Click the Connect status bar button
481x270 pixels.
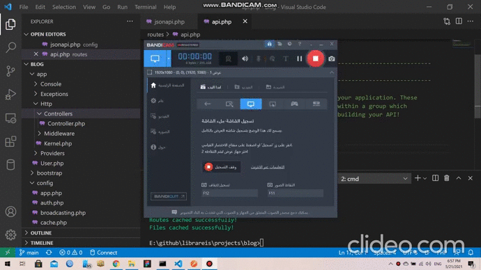(x=103, y=253)
